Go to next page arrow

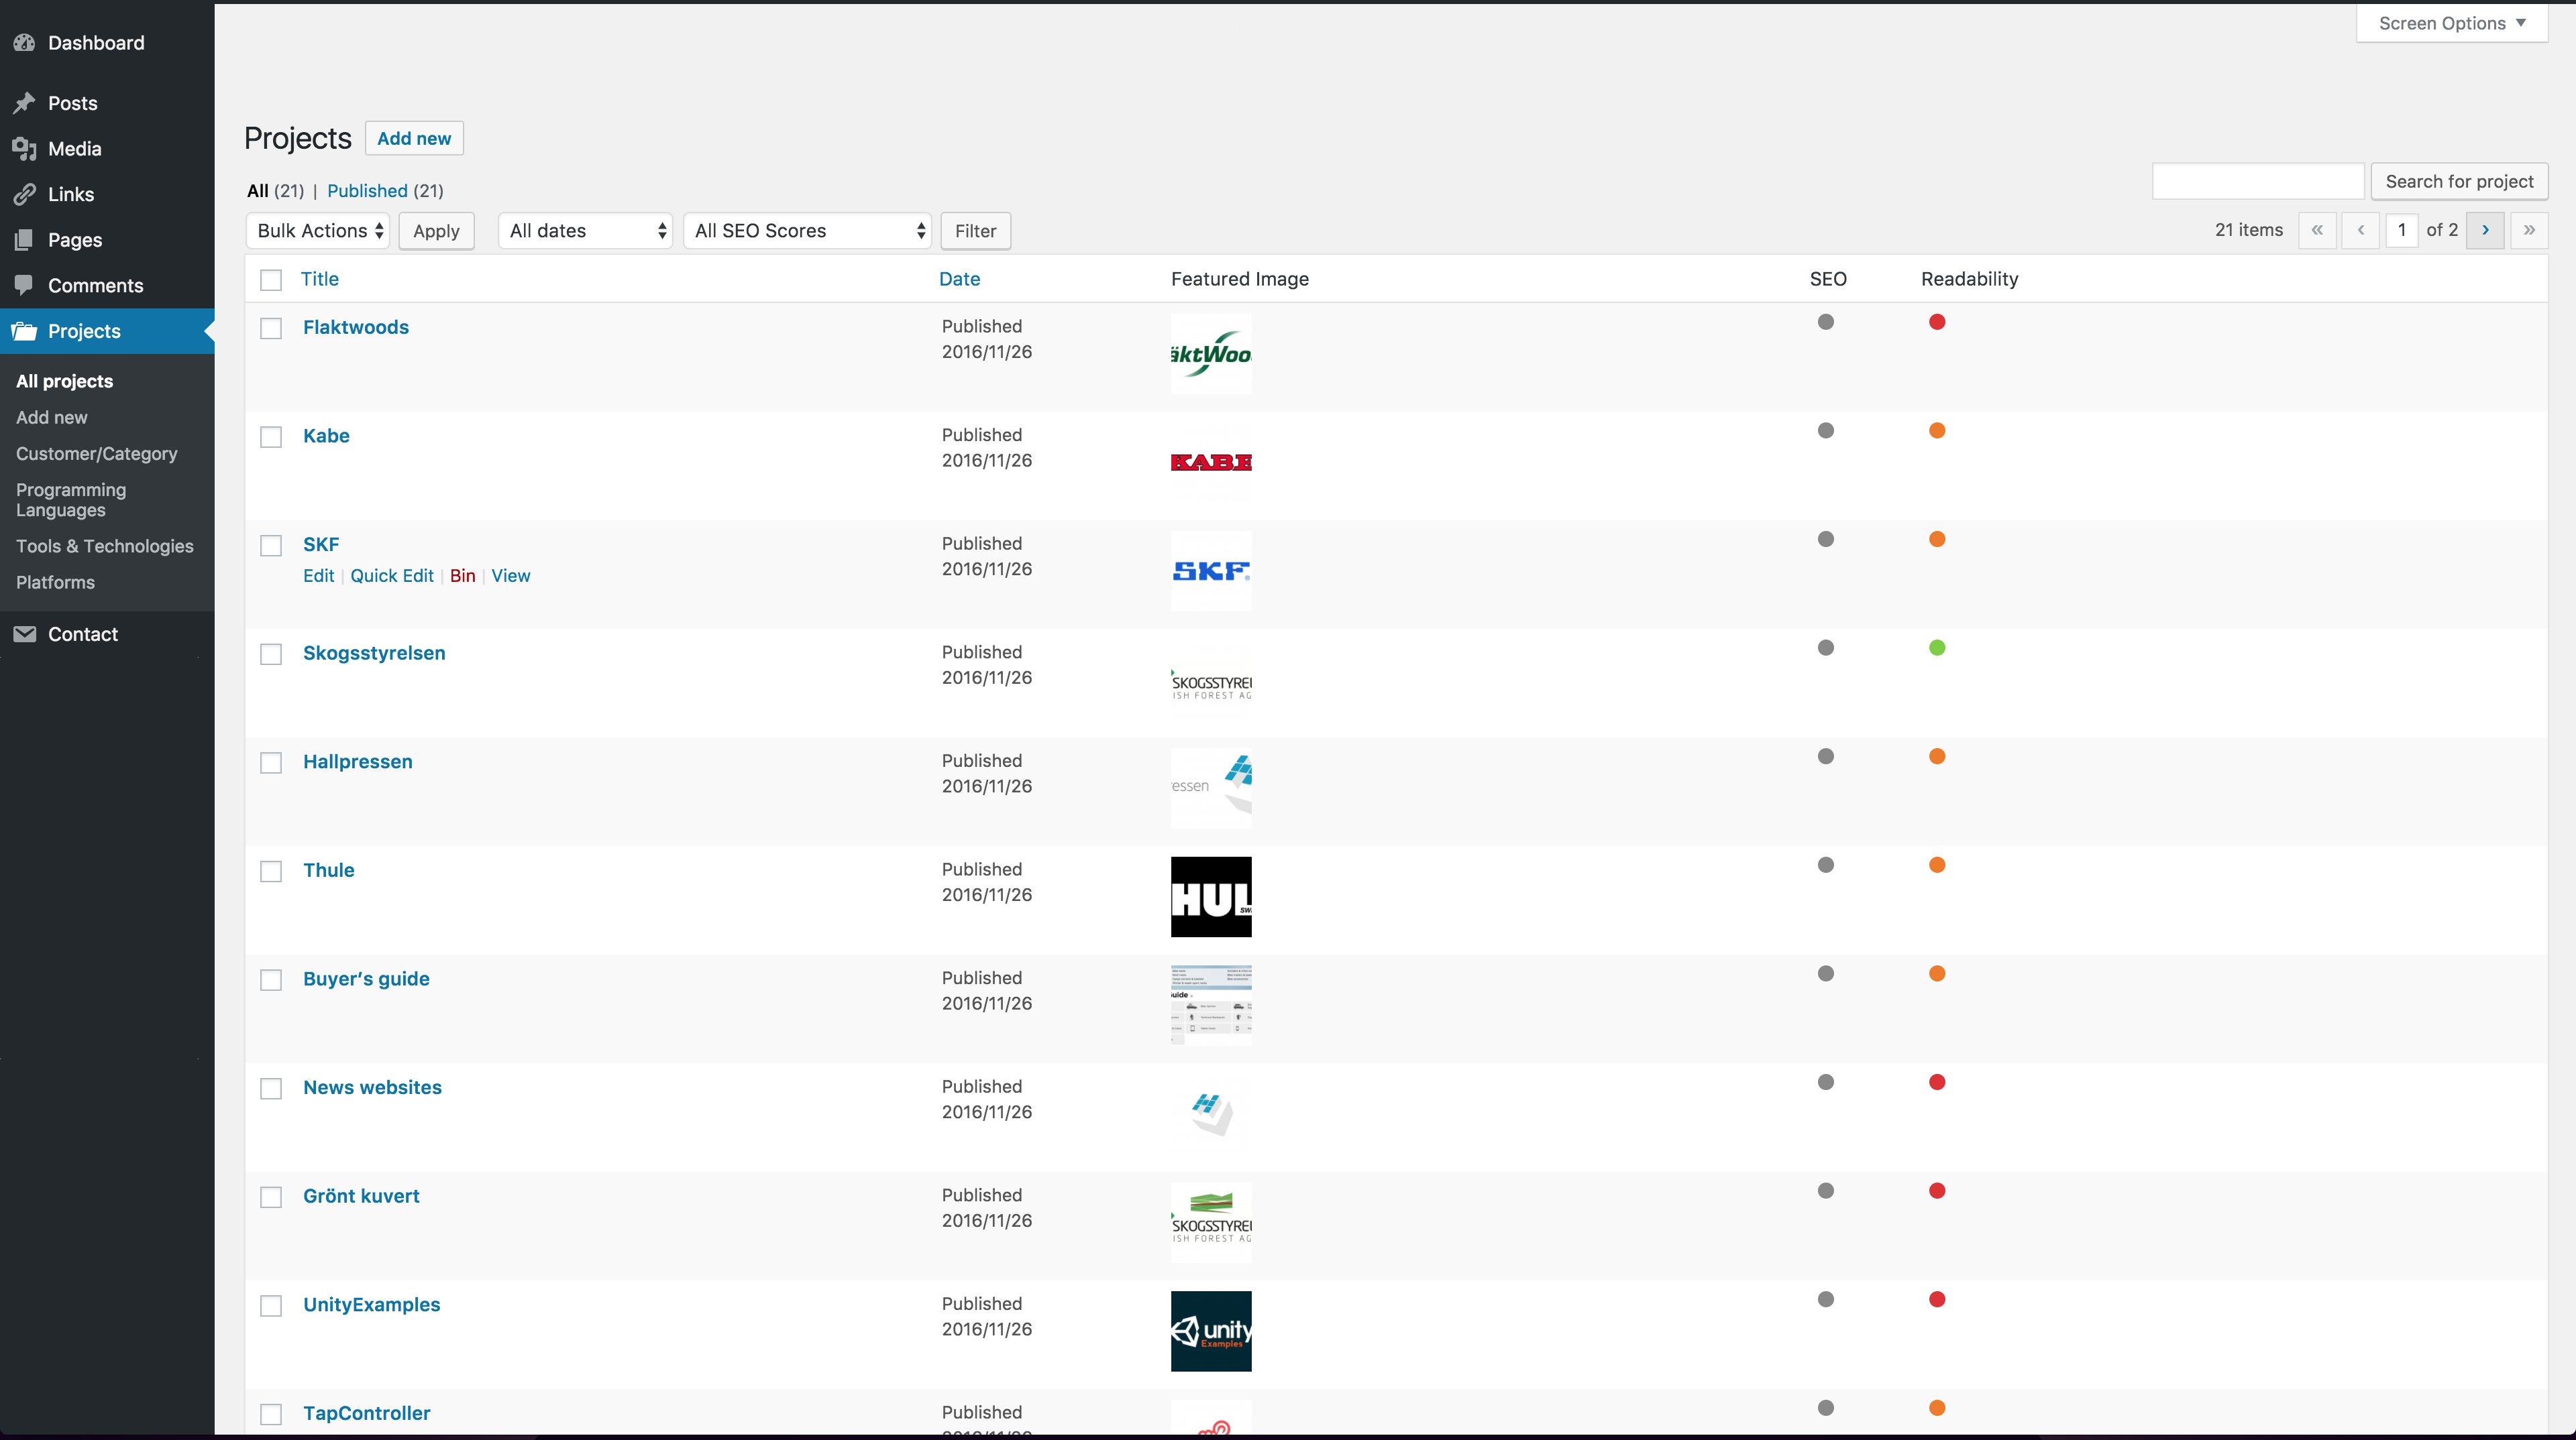point(2485,230)
